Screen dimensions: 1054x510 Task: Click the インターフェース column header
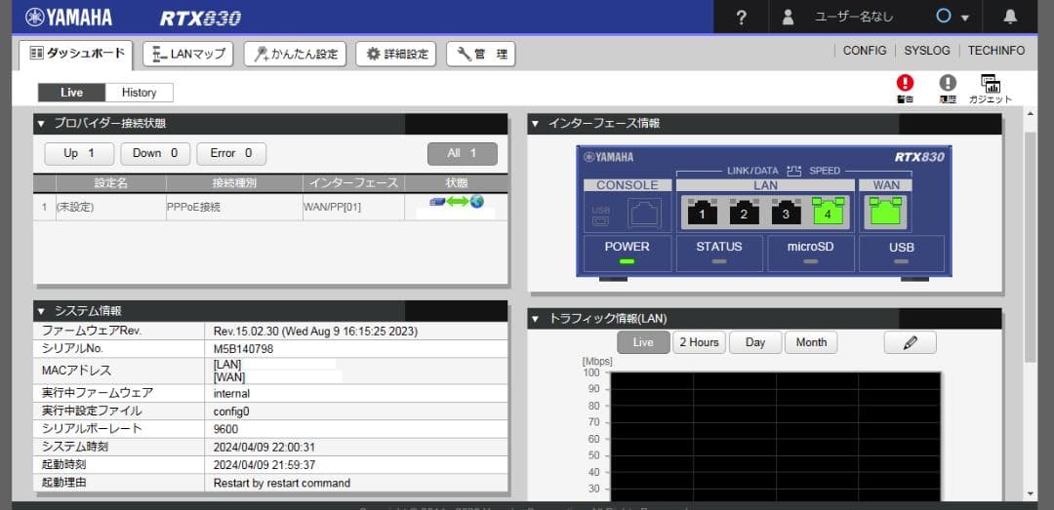pos(353,183)
